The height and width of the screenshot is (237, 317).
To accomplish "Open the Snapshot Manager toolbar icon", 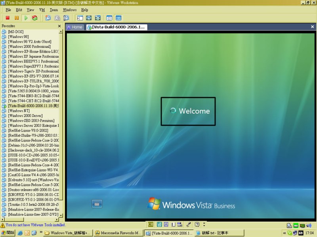I will click(x=66, y=18).
